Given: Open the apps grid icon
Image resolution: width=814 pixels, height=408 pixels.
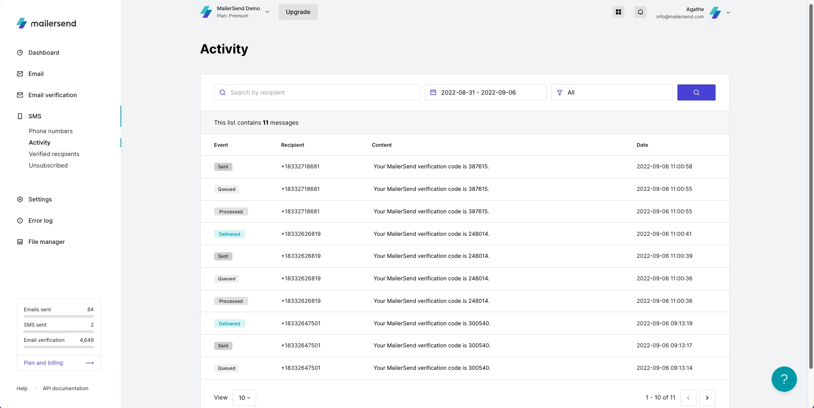Looking at the screenshot, I should 618,12.
